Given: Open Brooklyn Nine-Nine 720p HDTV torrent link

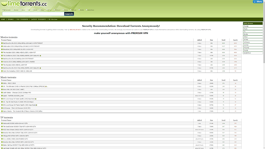Looking at the screenshot, I should point(20,133).
